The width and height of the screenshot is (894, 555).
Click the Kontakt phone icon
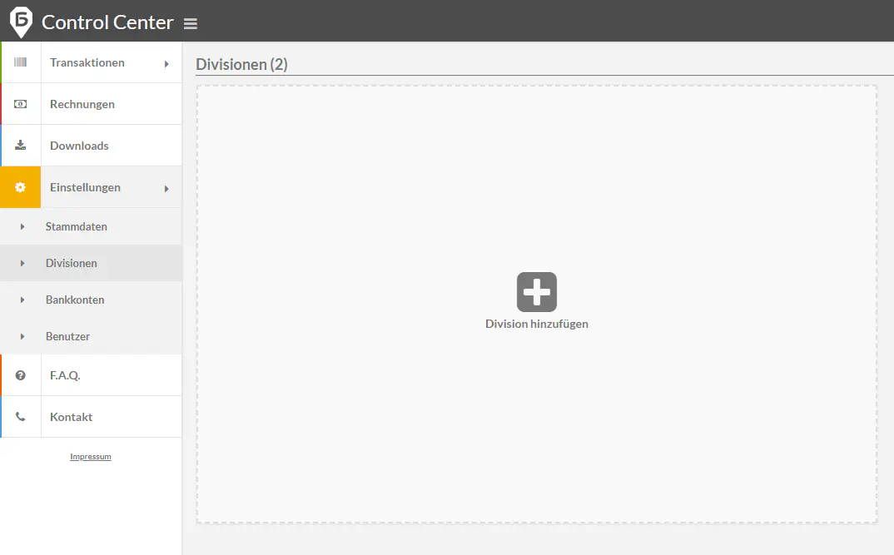pyautogui.click(x=21, y=417)
